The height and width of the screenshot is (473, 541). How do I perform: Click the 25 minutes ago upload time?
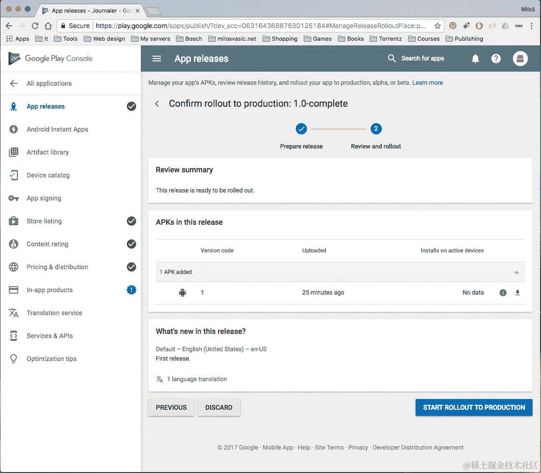click(x=323, y=292)
